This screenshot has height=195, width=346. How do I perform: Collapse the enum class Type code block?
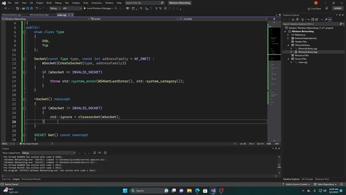[24, 32]
